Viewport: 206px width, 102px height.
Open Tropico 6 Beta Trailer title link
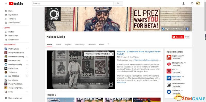[x=139, y=53]
